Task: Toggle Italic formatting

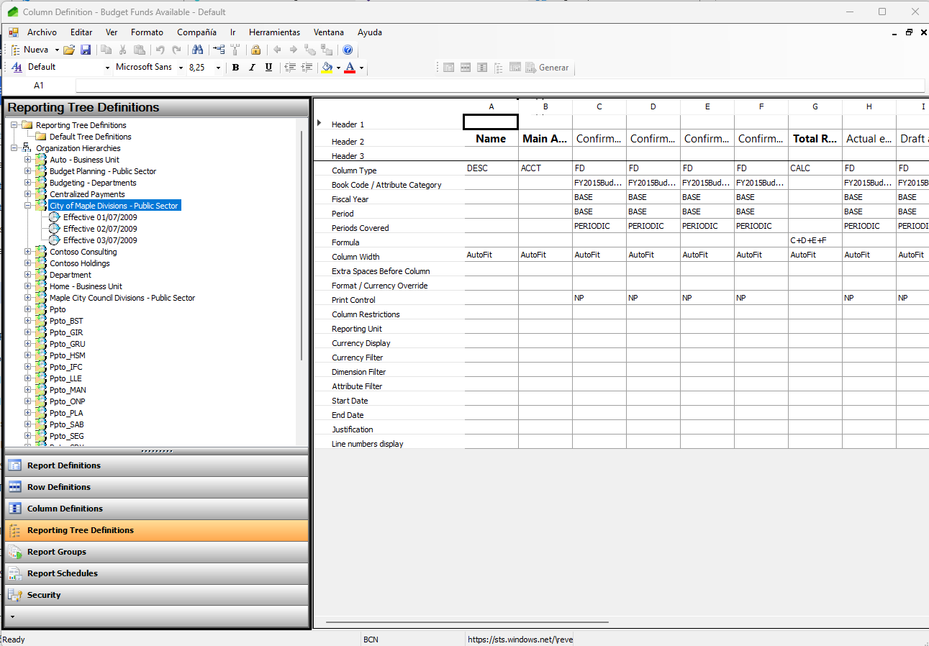Action: [252, 68]
